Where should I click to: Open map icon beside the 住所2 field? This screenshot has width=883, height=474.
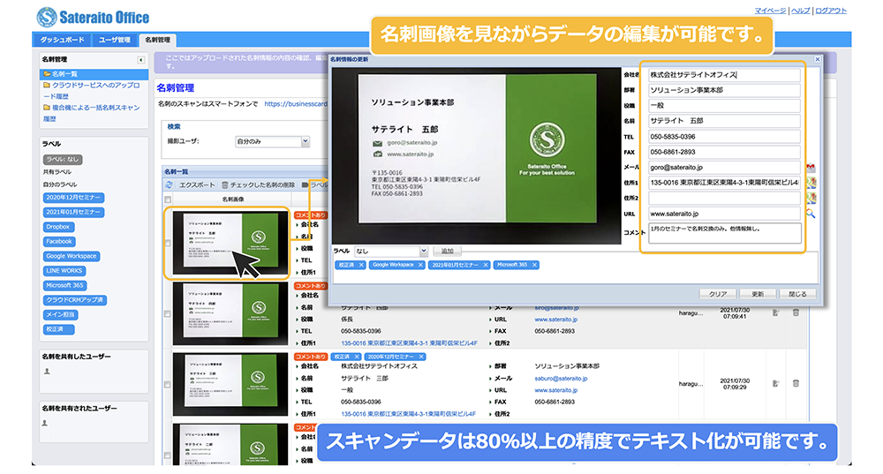pos(811,198)
